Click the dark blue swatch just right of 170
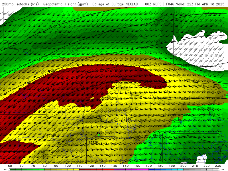Screen dimensions: 228x171 click(x=152, y=170)
